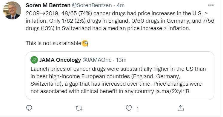Click the 4m tweet timestamp
This screenshot has width=223, height=117.
pyautogui.click(x=121, y=5)
